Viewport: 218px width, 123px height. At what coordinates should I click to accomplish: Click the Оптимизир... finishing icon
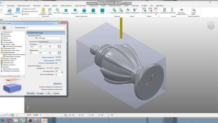pos(93,10)
